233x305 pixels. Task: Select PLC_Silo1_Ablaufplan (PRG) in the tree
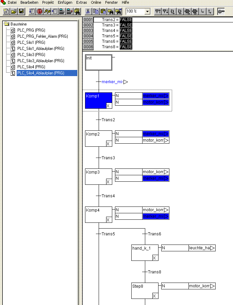[41, 49]
